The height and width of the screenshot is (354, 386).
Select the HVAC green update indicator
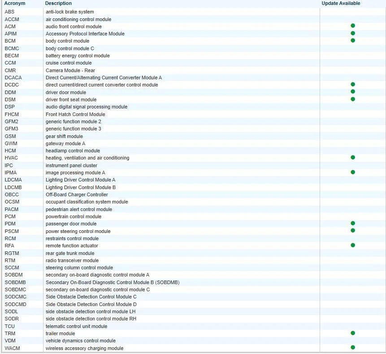tap(353, 157)
